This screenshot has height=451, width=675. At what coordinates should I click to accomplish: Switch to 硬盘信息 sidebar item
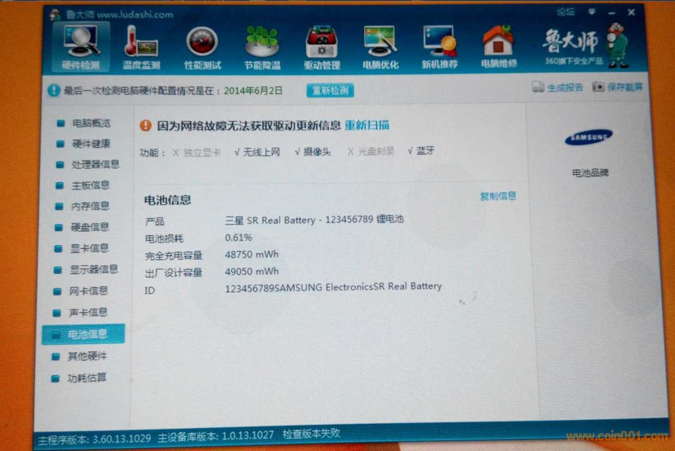tap(90, 227)
